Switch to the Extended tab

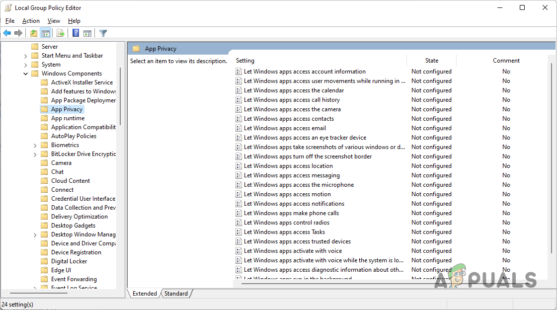(145, 294)
